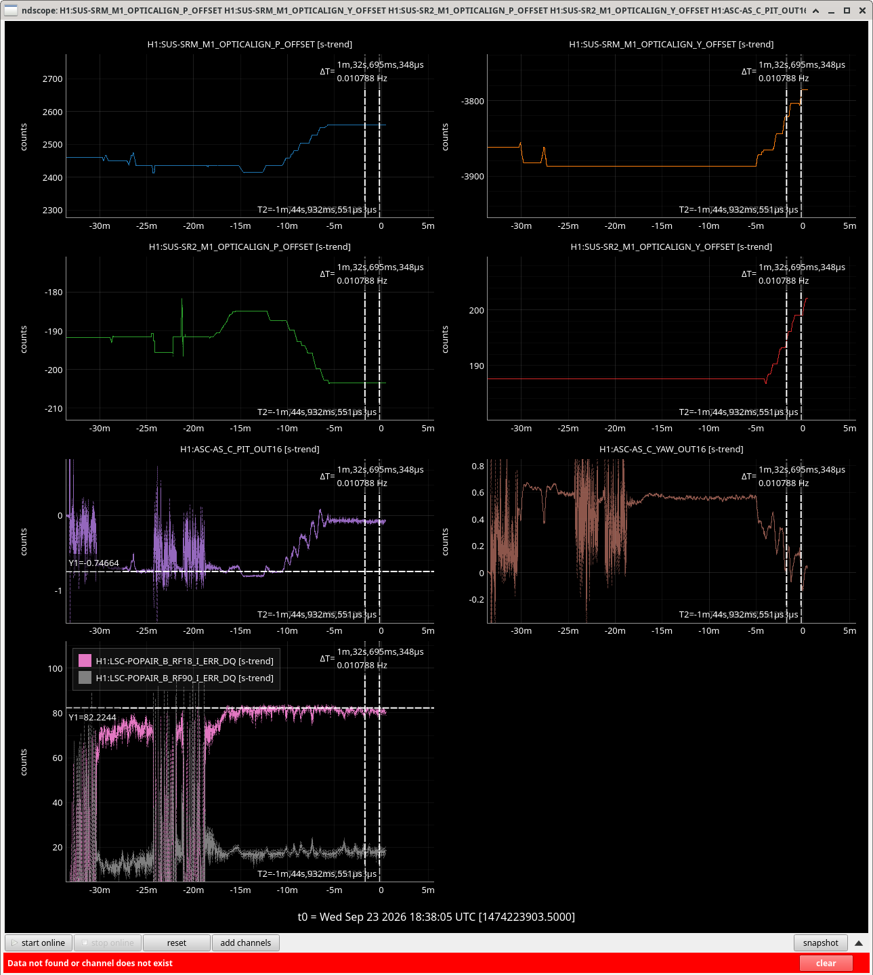Viewport: 873px width, 975px height.
Task: Click the T2 cursor label in SRM pitch plot
Action: pyautogui.click(x=317, y=209)
